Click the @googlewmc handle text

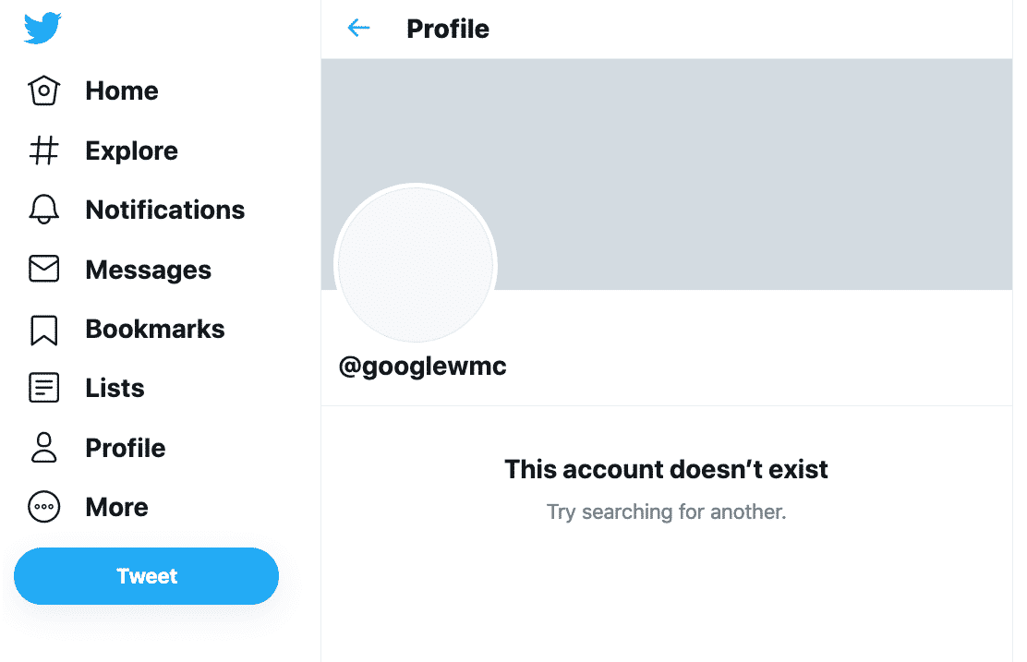[x=422, y=366]
